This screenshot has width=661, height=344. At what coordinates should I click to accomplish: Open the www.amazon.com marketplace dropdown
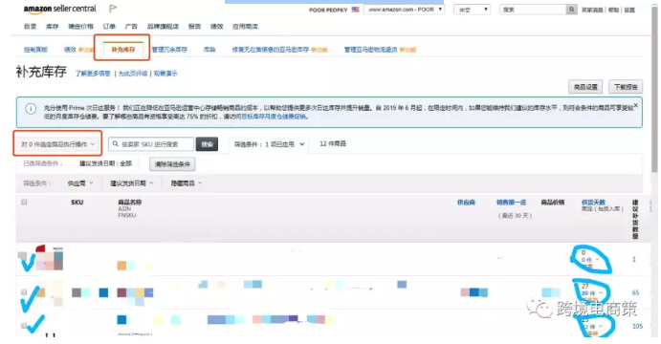click(x=405, y=10)
